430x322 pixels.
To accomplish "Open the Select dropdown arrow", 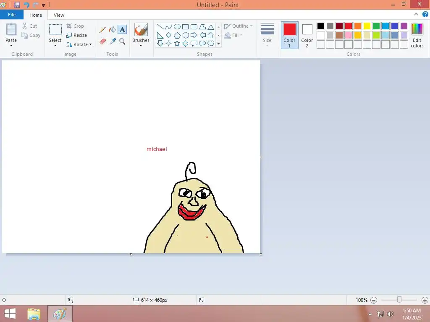I will 55,45.
